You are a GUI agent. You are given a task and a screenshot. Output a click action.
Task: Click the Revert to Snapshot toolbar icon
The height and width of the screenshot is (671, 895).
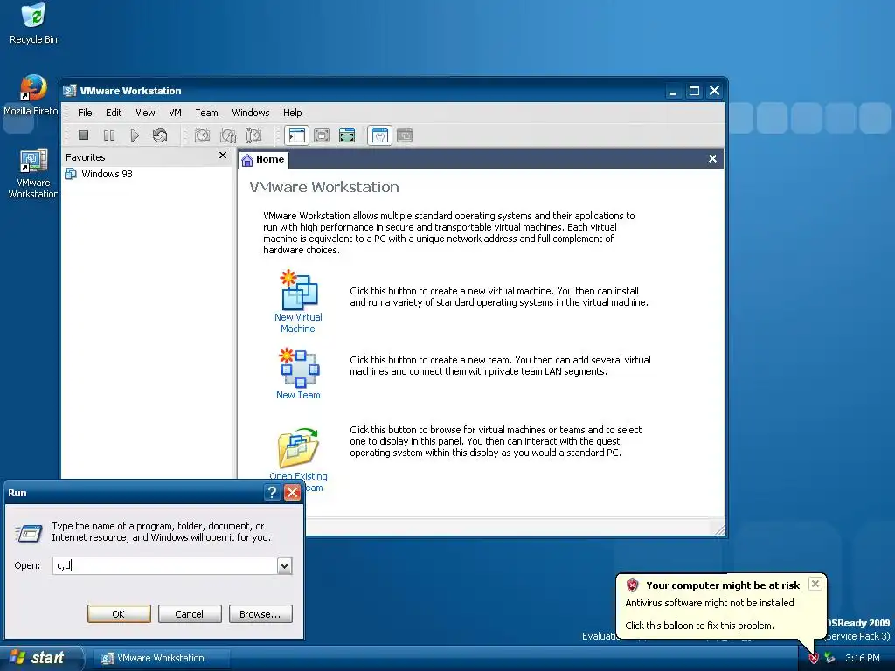pyautogui.click(x=228, y=135)
